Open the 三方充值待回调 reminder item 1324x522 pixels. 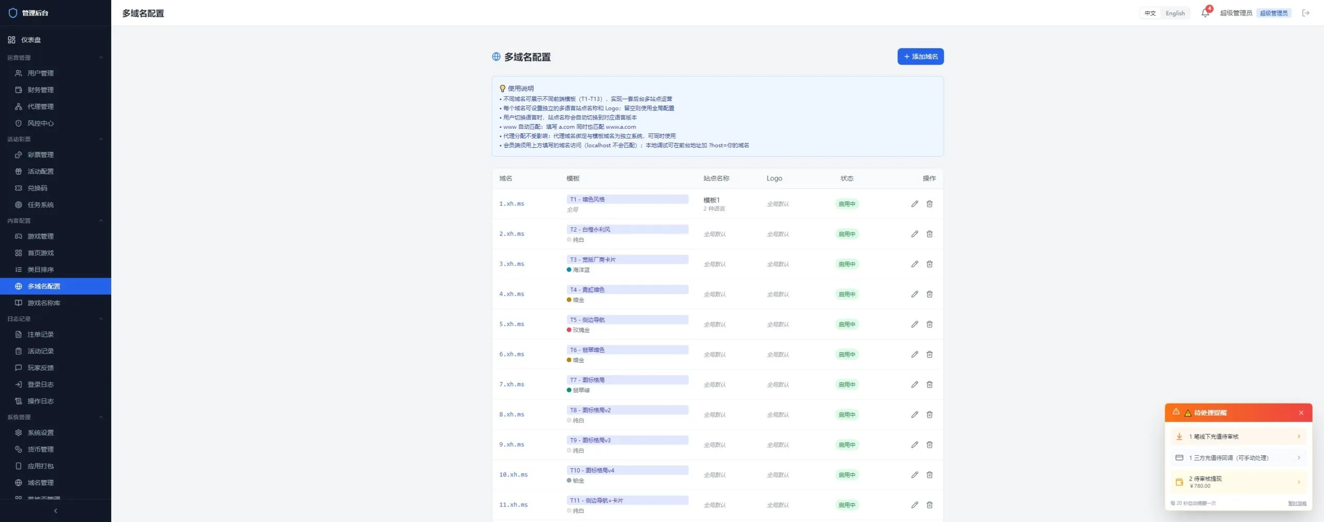click(x=1238, y=458)
